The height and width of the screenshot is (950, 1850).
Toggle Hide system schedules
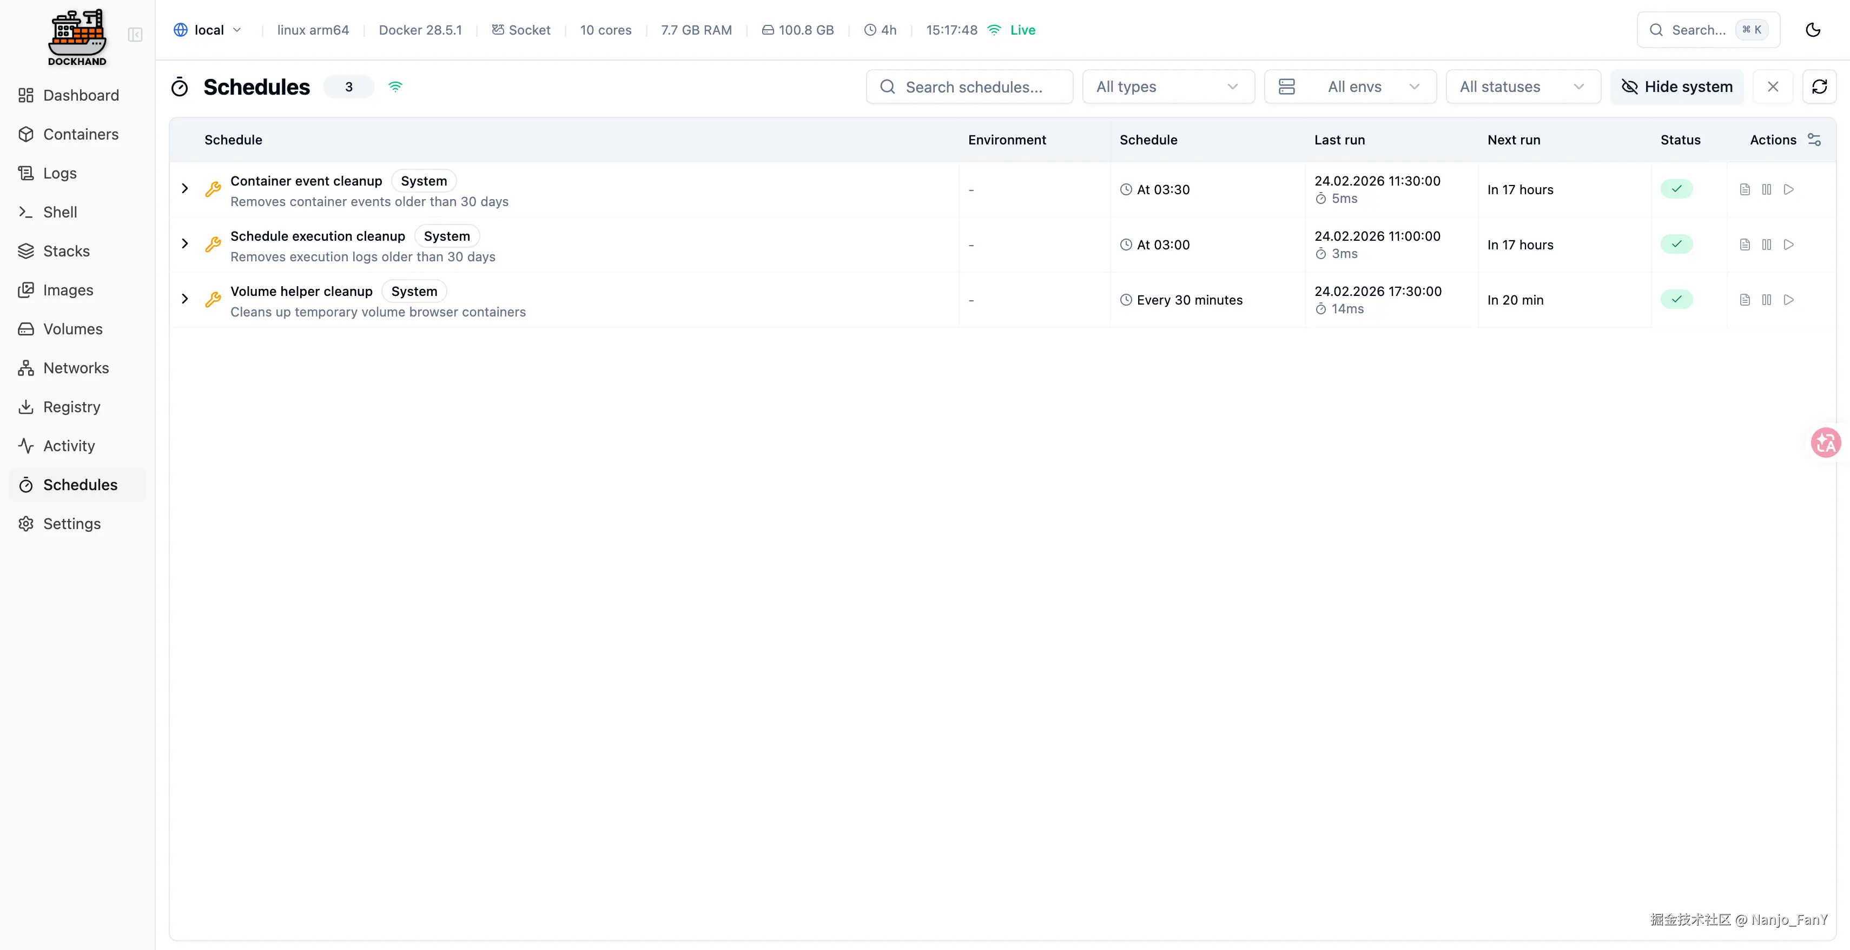[1676, 87]
